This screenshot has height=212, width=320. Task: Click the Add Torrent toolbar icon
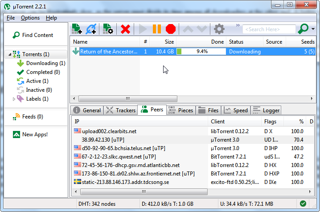77,29
